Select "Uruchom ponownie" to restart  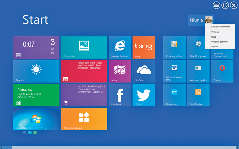[x=220, y=42]
